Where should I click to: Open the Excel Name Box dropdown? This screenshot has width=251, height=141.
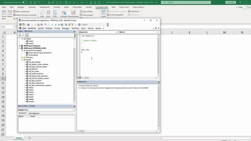click(13, 27)
